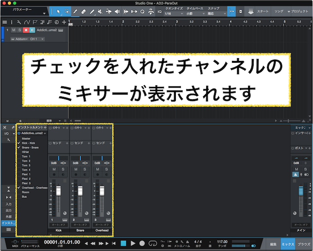Open スタート start page

tap(263, 12)
